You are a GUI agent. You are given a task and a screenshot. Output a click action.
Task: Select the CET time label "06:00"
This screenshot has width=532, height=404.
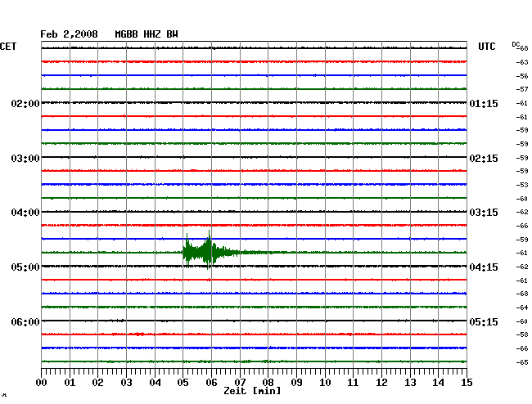click(x=25, y=321)
